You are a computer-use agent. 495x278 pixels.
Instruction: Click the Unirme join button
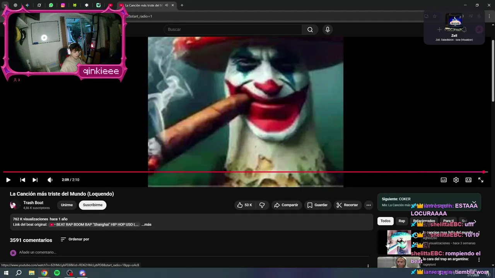(x=67, y=205)
